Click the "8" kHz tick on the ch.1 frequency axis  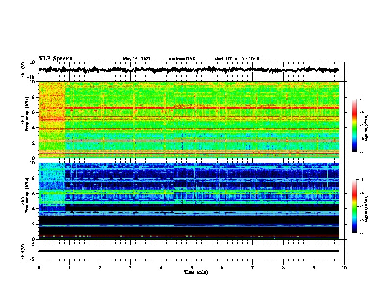(x=34, y=97)
